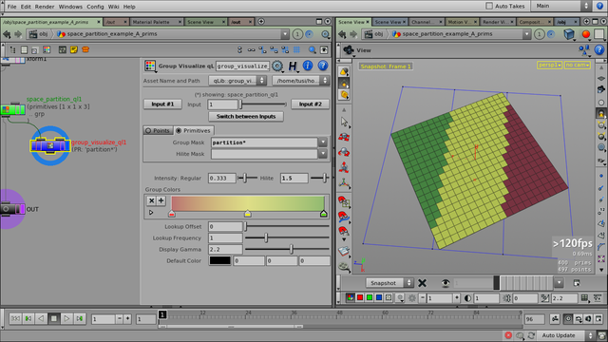Click the red channel button

pos(360,297)
